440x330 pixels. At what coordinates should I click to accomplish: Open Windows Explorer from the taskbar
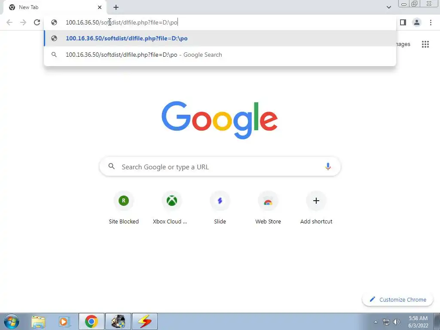38,321
